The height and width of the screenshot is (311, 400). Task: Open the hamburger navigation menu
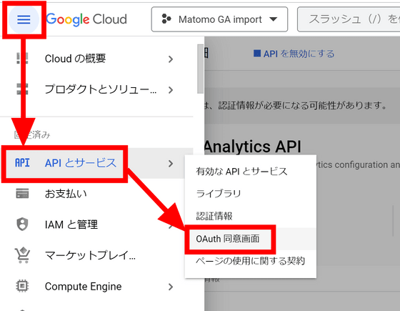click(x=24, y=19)
